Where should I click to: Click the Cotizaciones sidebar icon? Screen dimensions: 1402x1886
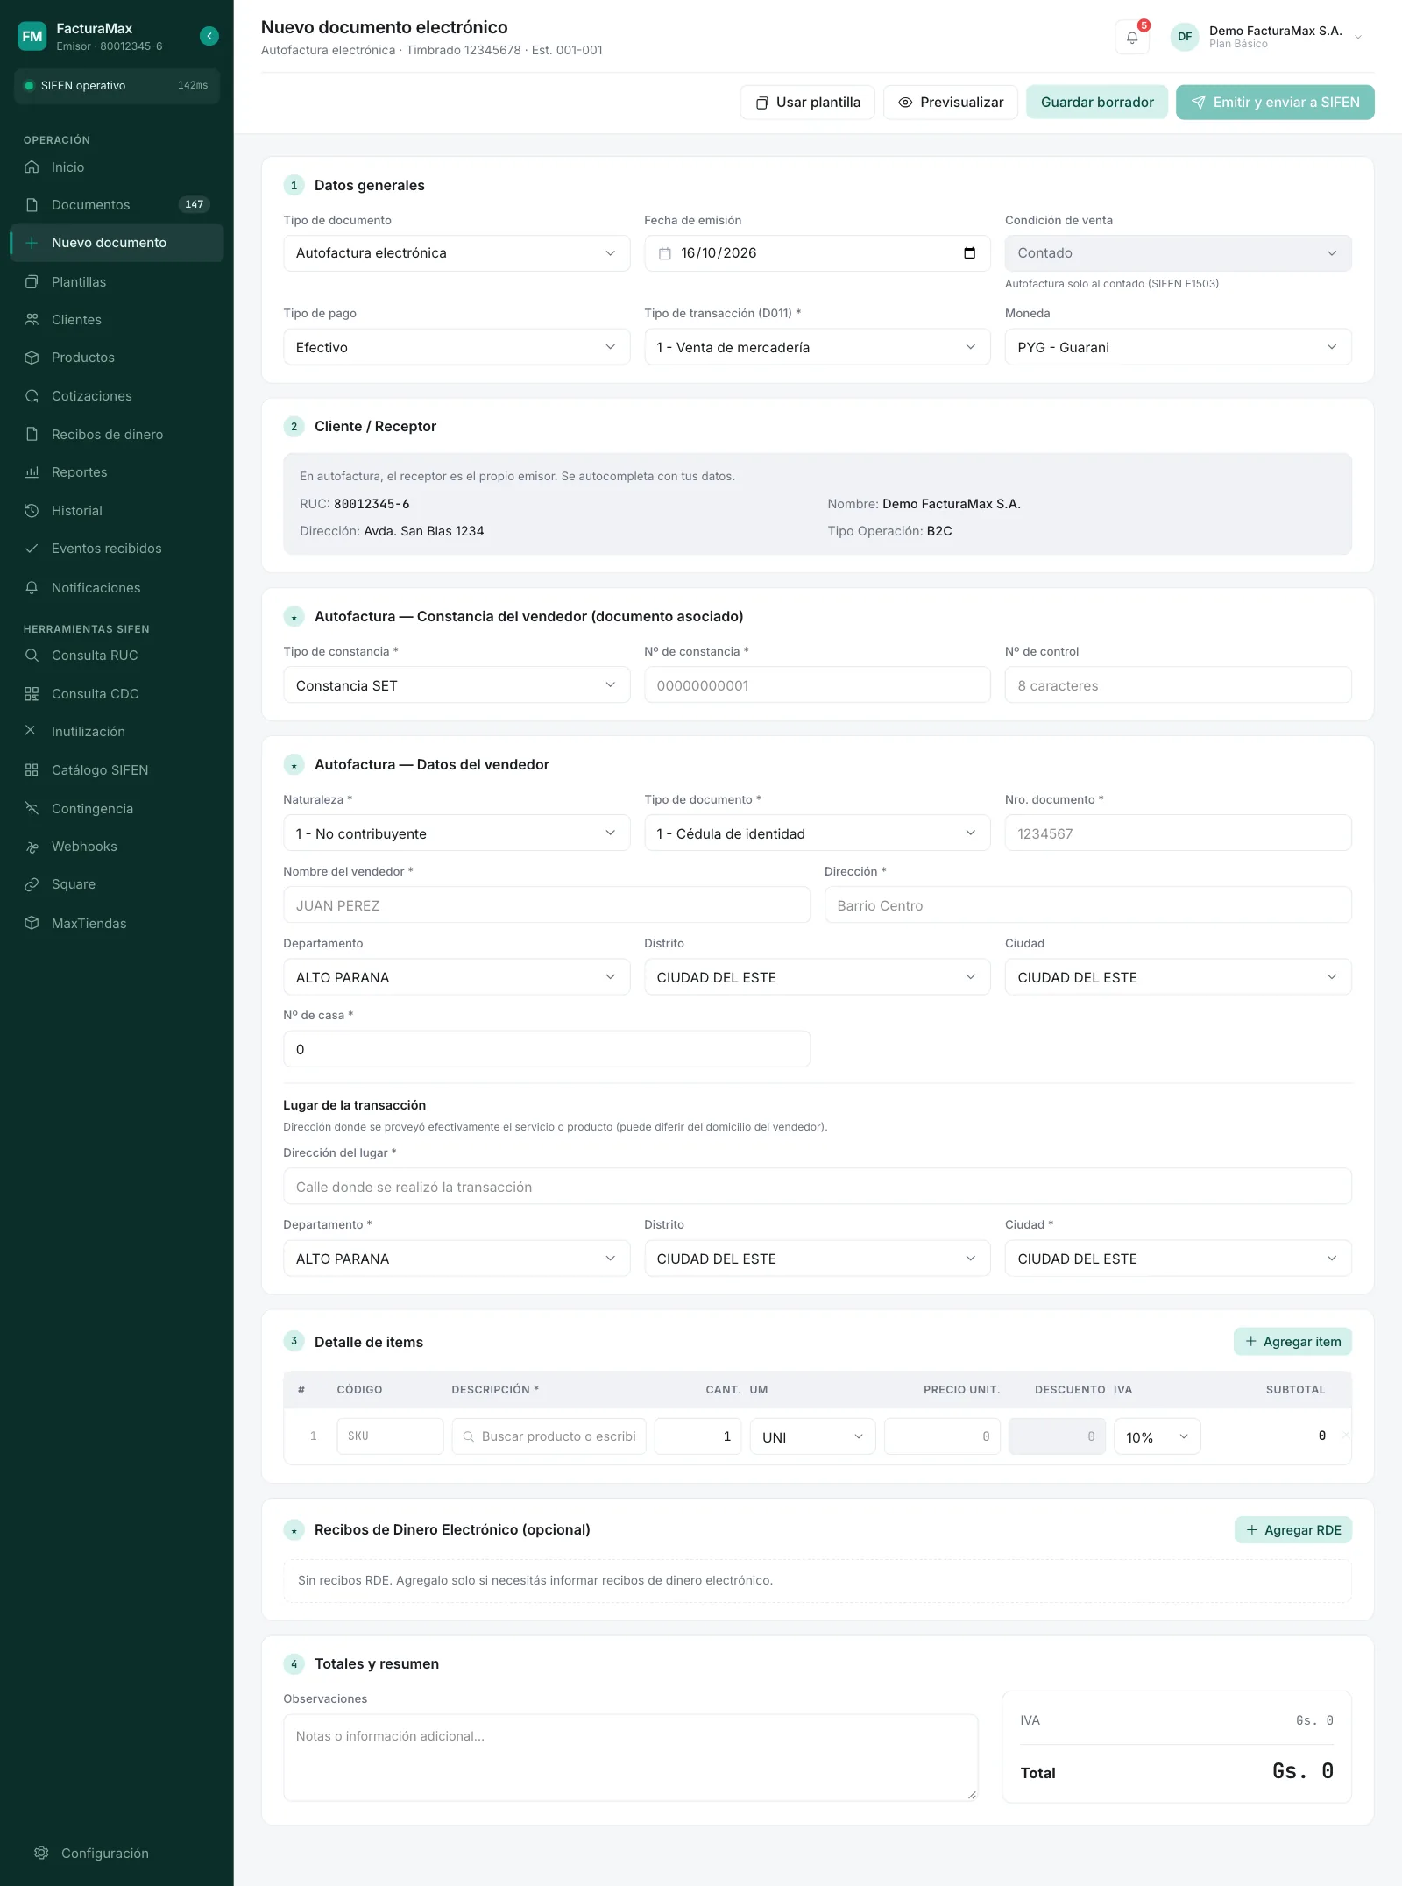[x=32, y=395]
